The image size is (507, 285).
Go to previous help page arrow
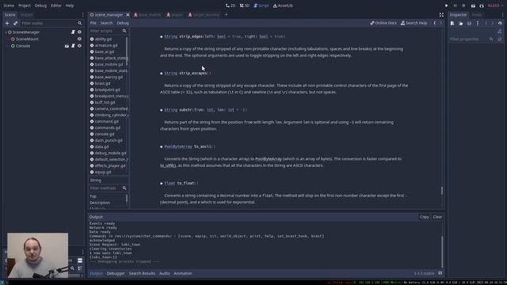coord(435,23)
